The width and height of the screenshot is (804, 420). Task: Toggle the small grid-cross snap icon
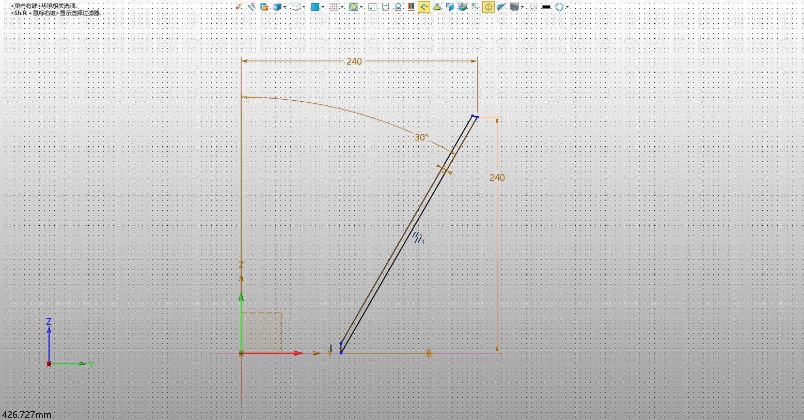point(475,7)
